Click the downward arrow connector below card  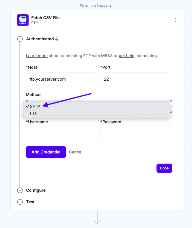coord(97,218)
